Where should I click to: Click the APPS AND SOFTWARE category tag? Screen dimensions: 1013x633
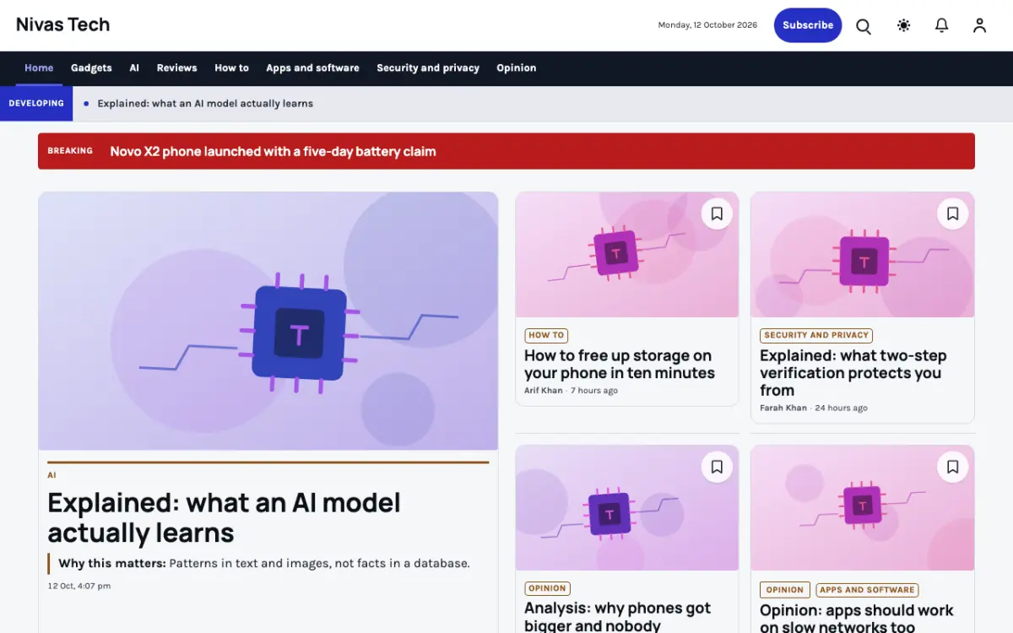click(x=867, y=590)
